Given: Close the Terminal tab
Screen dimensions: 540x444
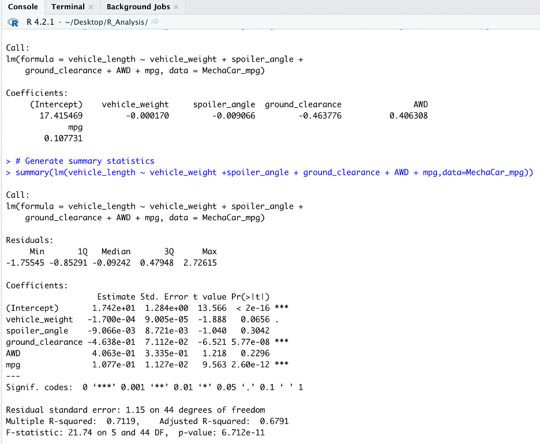Looking at the screenshot, I should pos(90,7).
